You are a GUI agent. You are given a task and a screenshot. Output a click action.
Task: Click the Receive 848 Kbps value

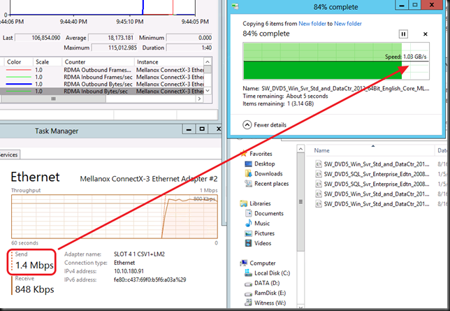(34, 289)
